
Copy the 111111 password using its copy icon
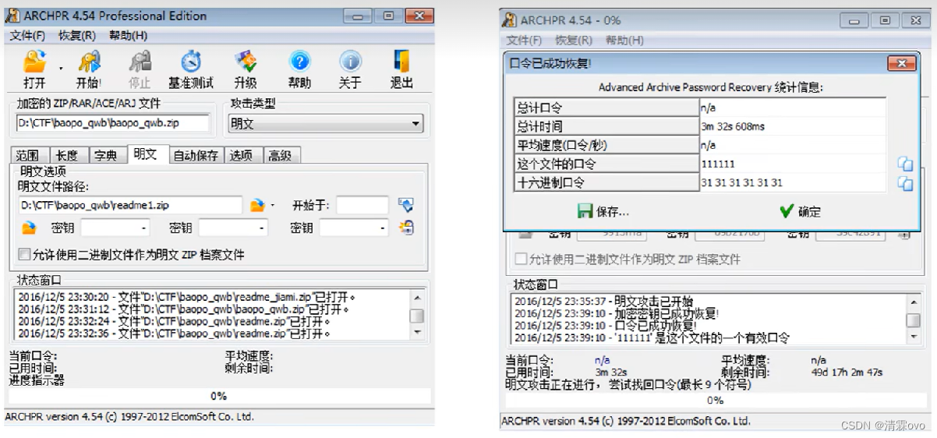click(904, 164)
